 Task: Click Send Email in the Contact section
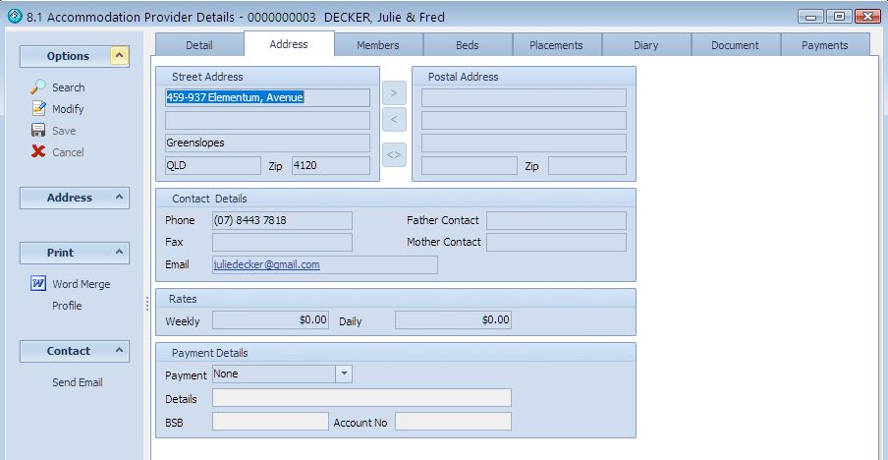tap(78, 382)
